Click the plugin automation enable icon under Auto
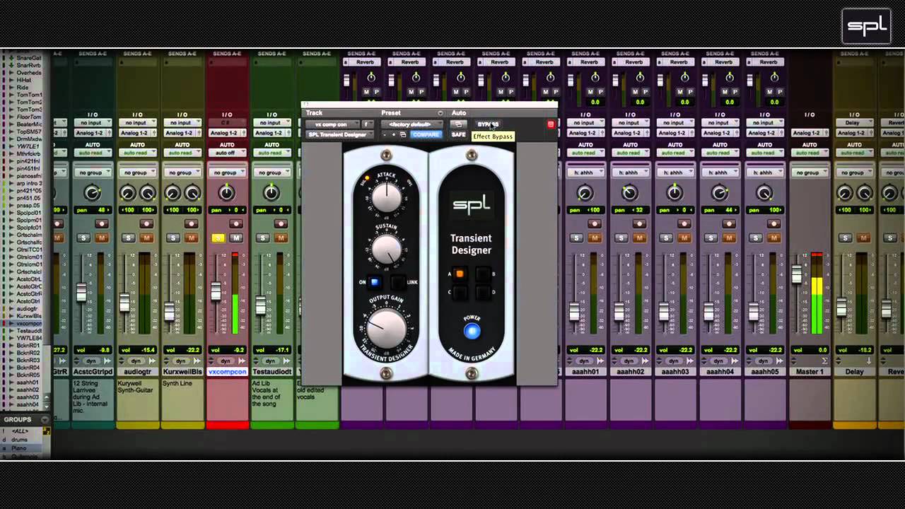Viewport: 905px width, 509px height. 457,124
